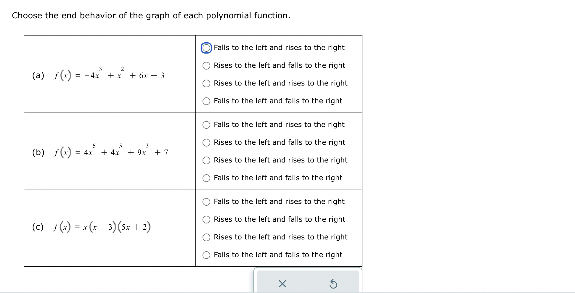The image size is (575, 293).
Task: Choose 'Falls left and falls right' for (a)
Action: click(x=206, y=101)
